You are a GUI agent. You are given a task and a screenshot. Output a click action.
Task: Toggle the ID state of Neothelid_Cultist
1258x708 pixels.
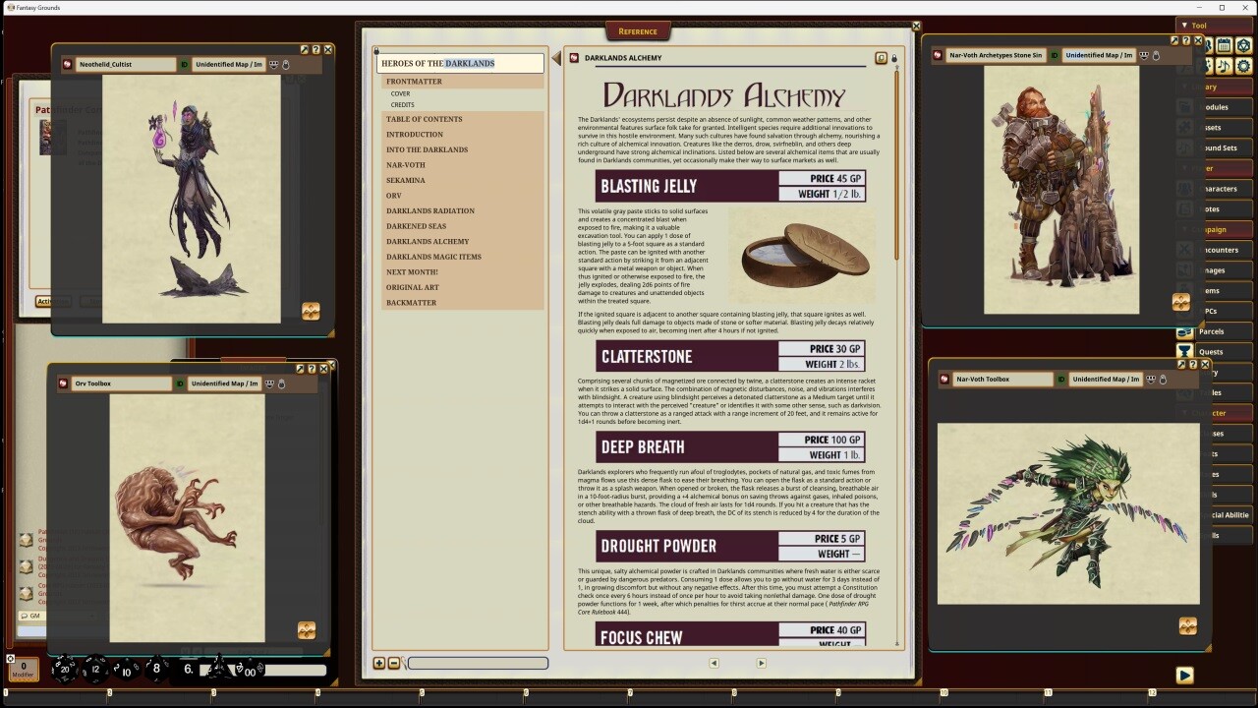[x=183, y=65]
